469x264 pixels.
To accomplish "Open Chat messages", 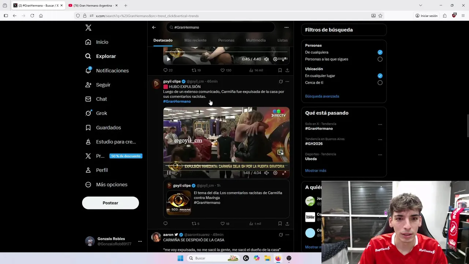I will (96, 99).
